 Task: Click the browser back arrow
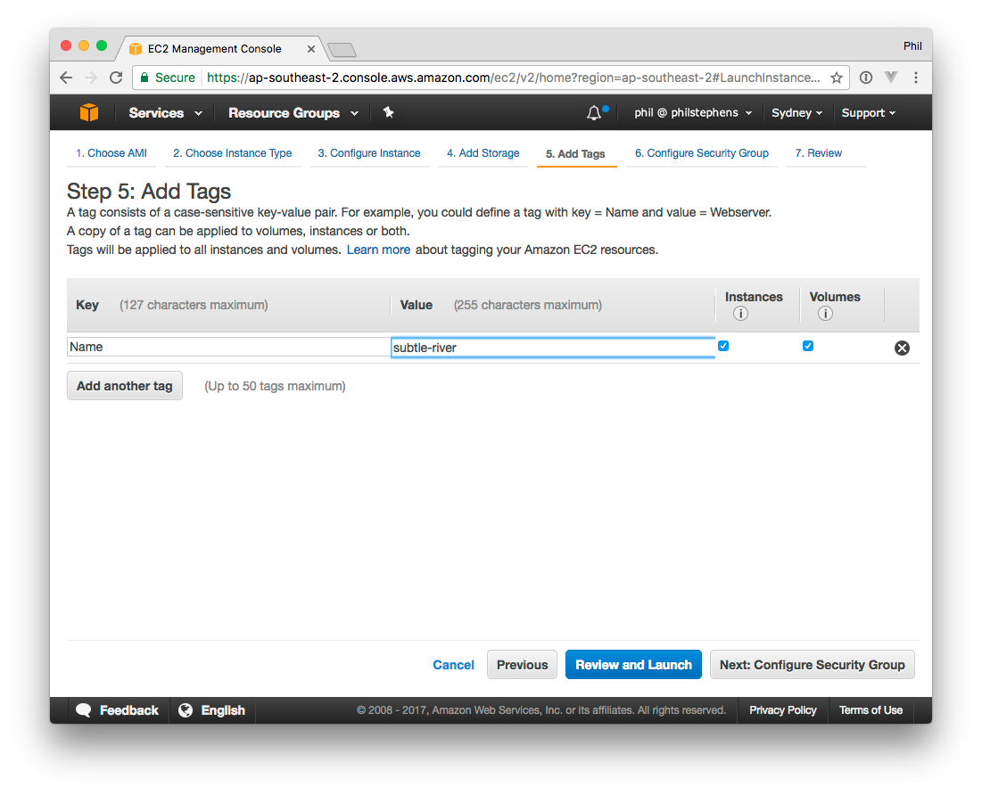66,78
